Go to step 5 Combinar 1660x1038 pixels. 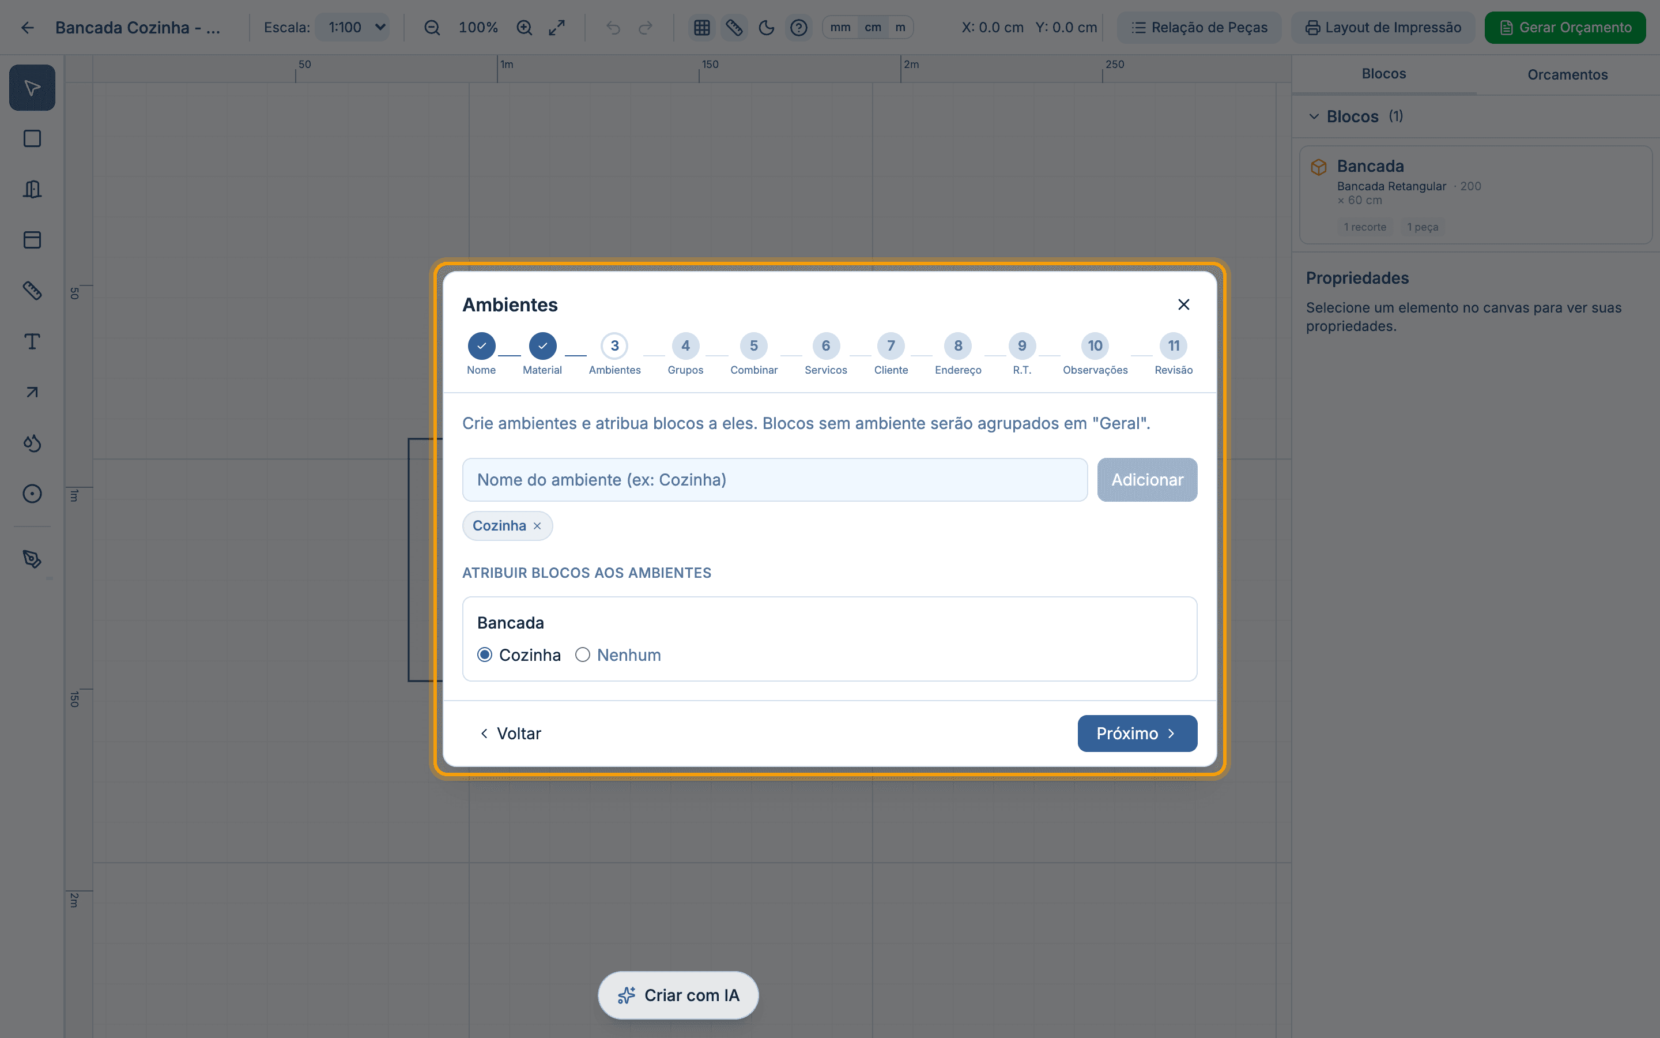[754, 354]
